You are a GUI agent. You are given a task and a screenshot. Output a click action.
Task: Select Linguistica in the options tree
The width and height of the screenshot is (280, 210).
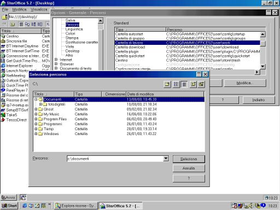click(x=74, y=29)
